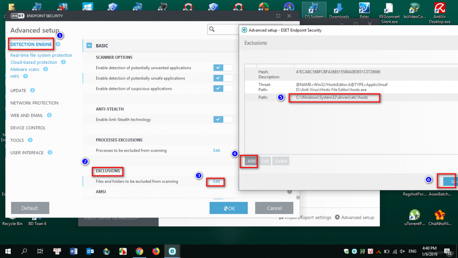Image resolution: width=458 pixels, height=258 pixels.
Task: Open Word from the taskbar
Action: pos(74,251)
